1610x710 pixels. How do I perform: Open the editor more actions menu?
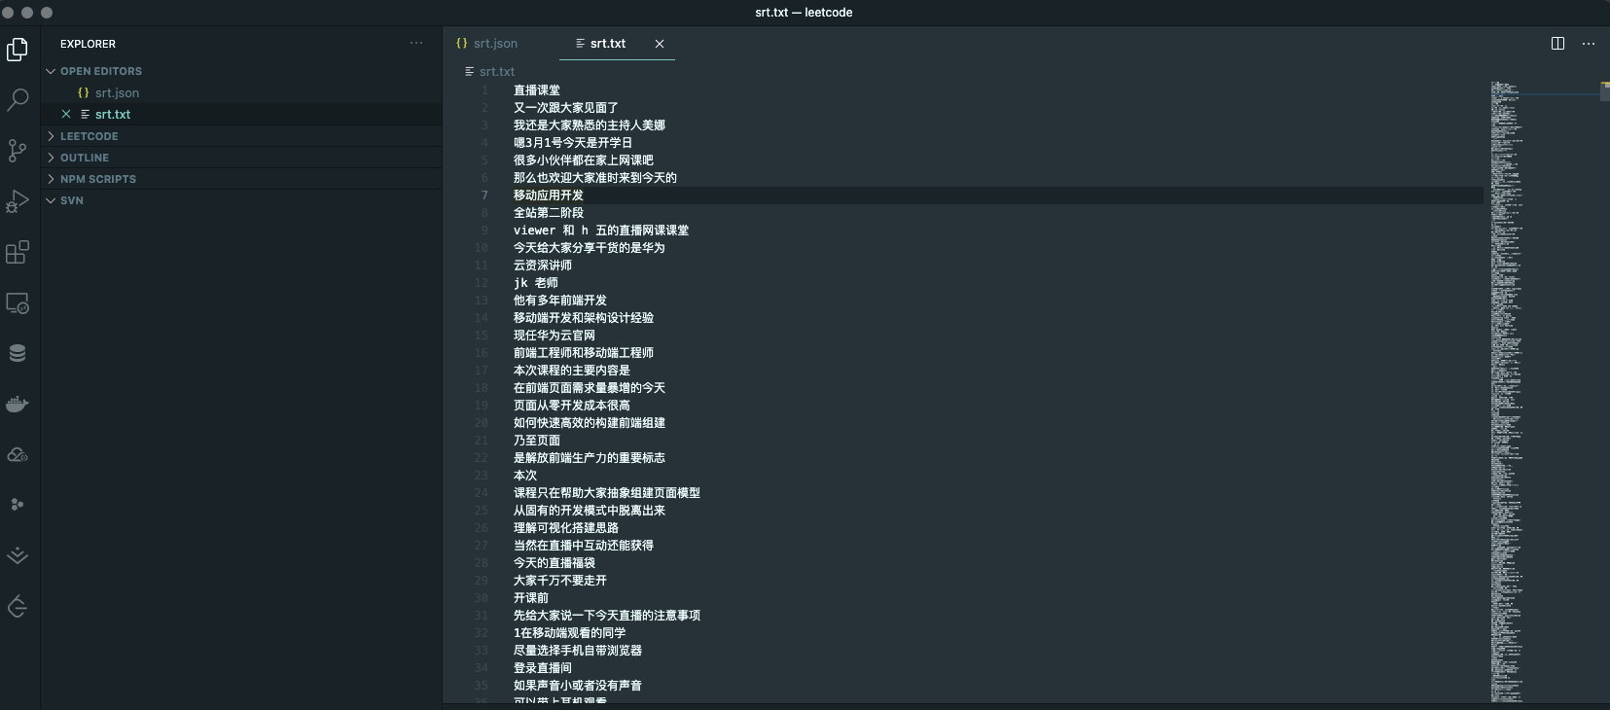point(1589,43)
